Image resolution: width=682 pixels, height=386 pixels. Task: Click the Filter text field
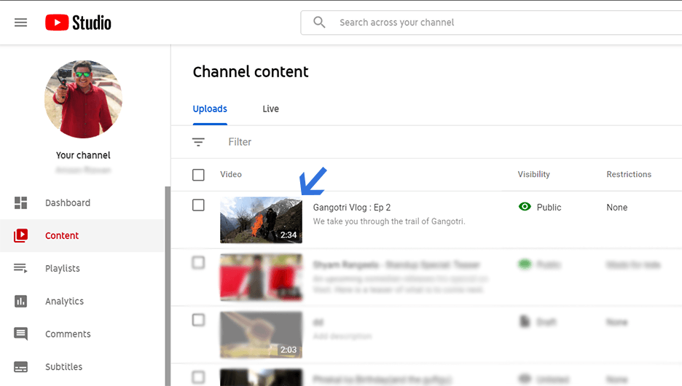click(240, 142)
